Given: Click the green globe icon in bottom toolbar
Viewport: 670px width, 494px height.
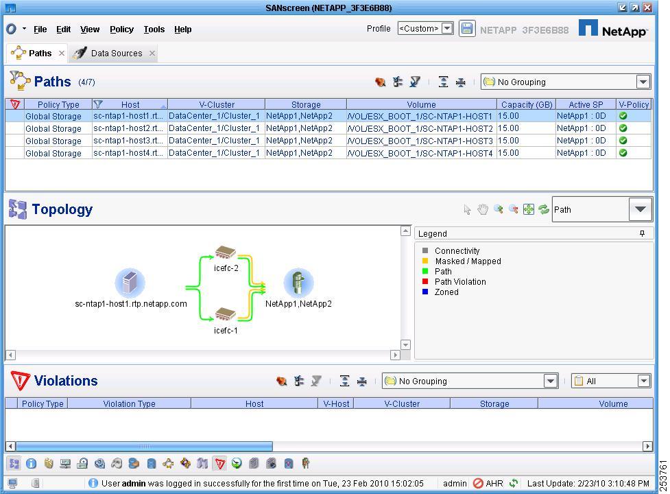Looking at the screenshot, I should (237, 463).
